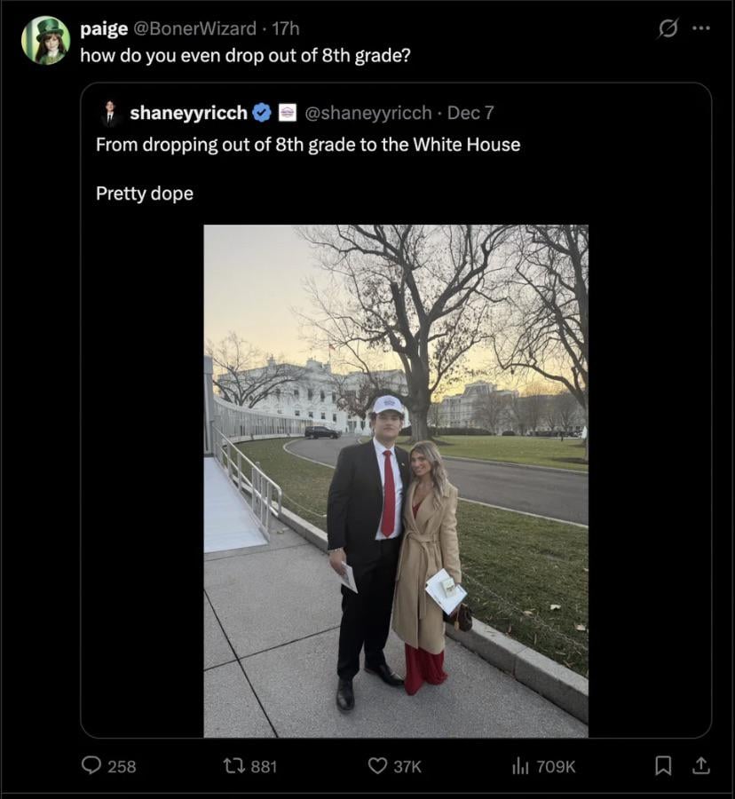The image size is (735, 799).
Task: Click the quoted tweet text "Pretty dope"
Action: pos(145,194)
